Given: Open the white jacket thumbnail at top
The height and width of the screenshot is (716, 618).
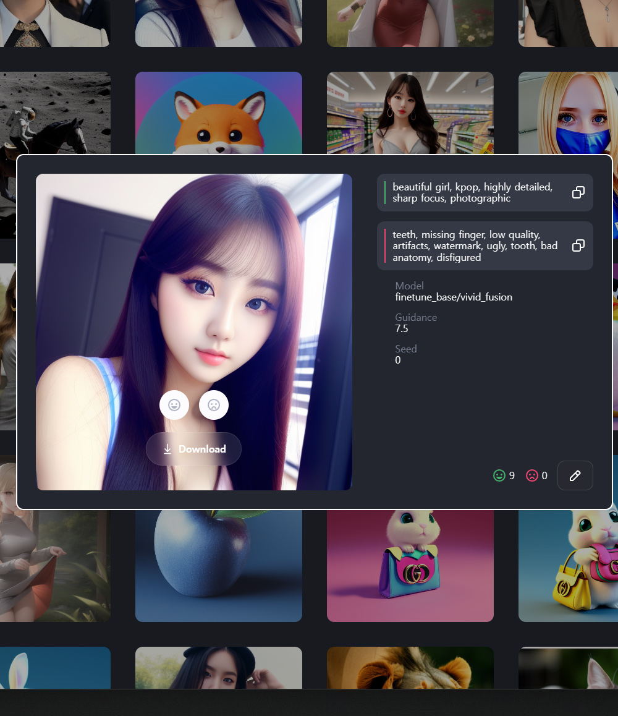Looking at the screenshot, I should (55, 23).
